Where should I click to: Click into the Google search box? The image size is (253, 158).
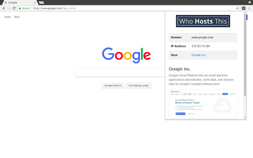120,73
